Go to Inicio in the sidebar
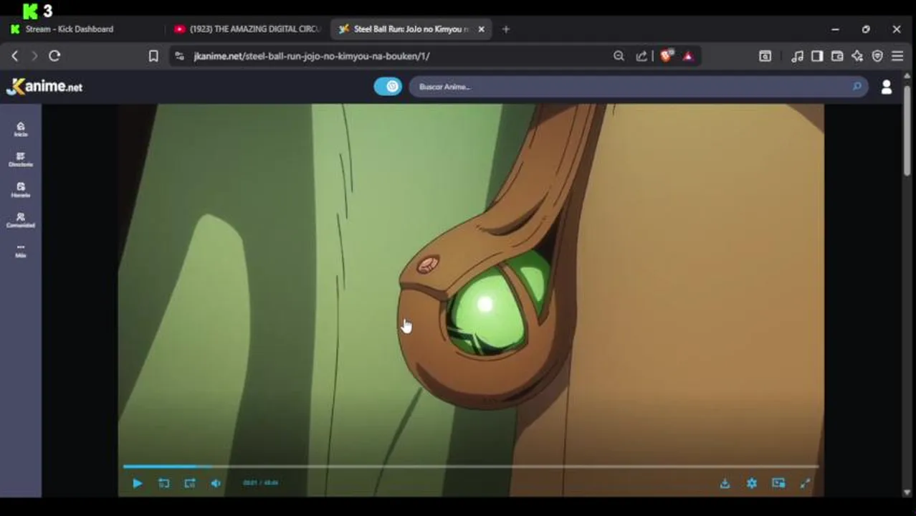916x516 pixels. (x=21, y=130)
